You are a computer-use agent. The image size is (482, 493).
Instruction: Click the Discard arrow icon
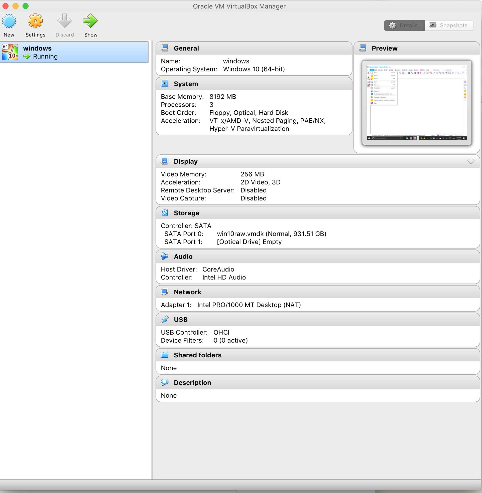[65, 21]
